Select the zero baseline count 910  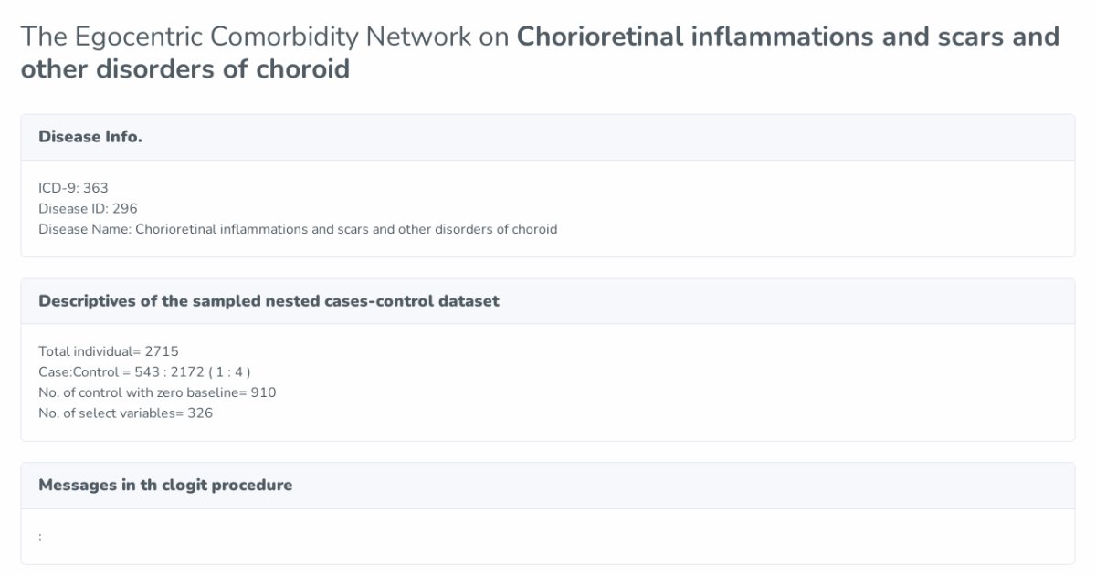point(264,392)
